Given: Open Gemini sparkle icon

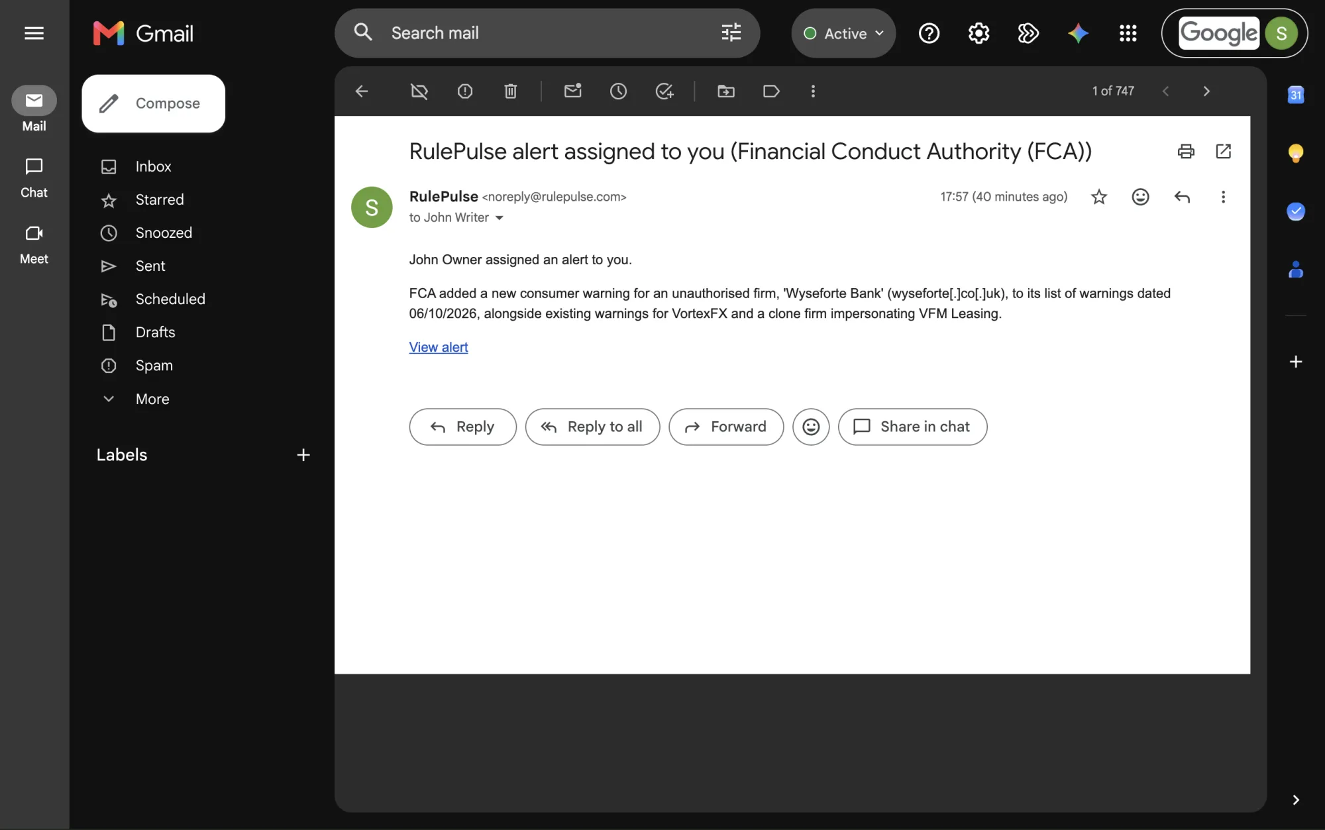Looking at the screenshot, I should tap(1078, 33).
